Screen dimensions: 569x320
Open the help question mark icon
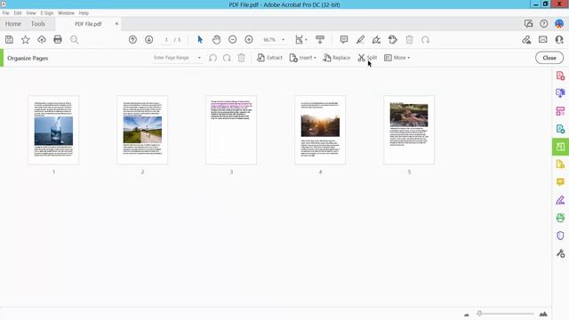[543, 24]
